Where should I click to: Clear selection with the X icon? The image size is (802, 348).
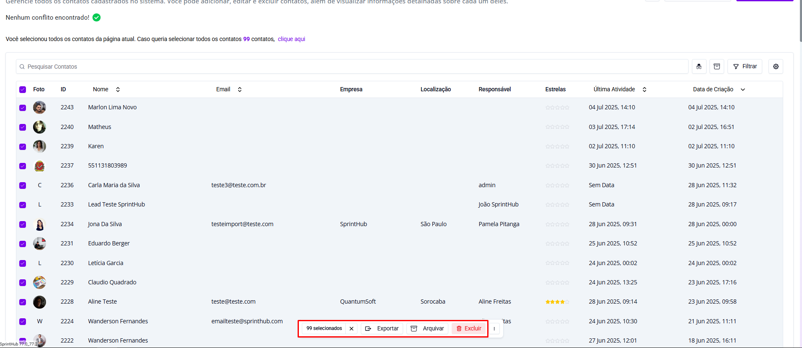tap(352, 329)
